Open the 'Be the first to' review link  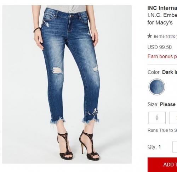[165, 37]
